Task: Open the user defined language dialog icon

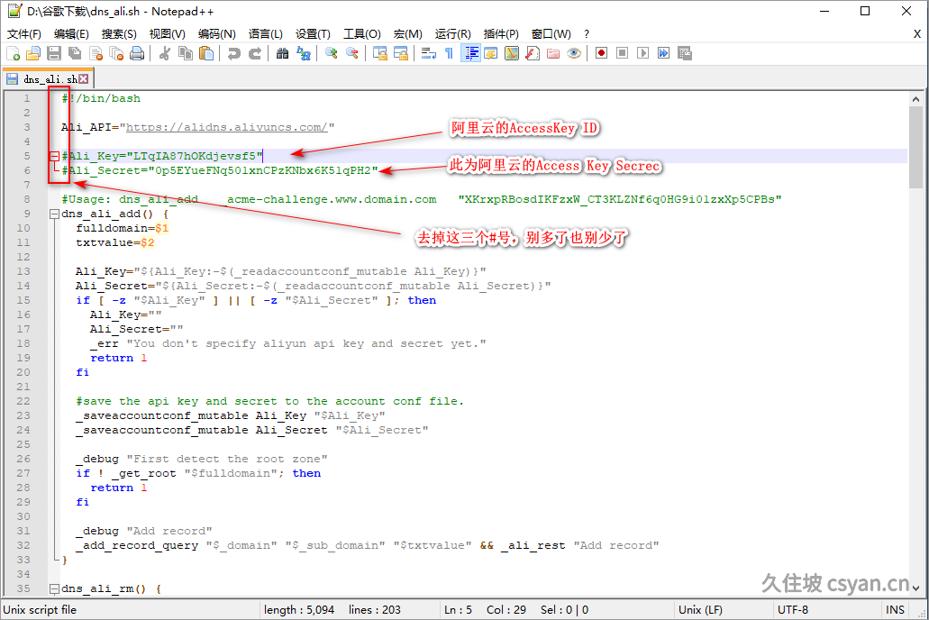Action: pos(490,53)
